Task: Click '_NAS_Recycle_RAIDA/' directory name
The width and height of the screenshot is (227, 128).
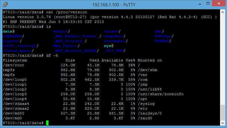Action: click(76, 51)
